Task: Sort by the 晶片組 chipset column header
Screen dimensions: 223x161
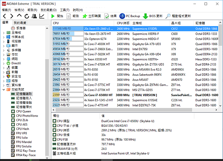Action: [182, 23]
